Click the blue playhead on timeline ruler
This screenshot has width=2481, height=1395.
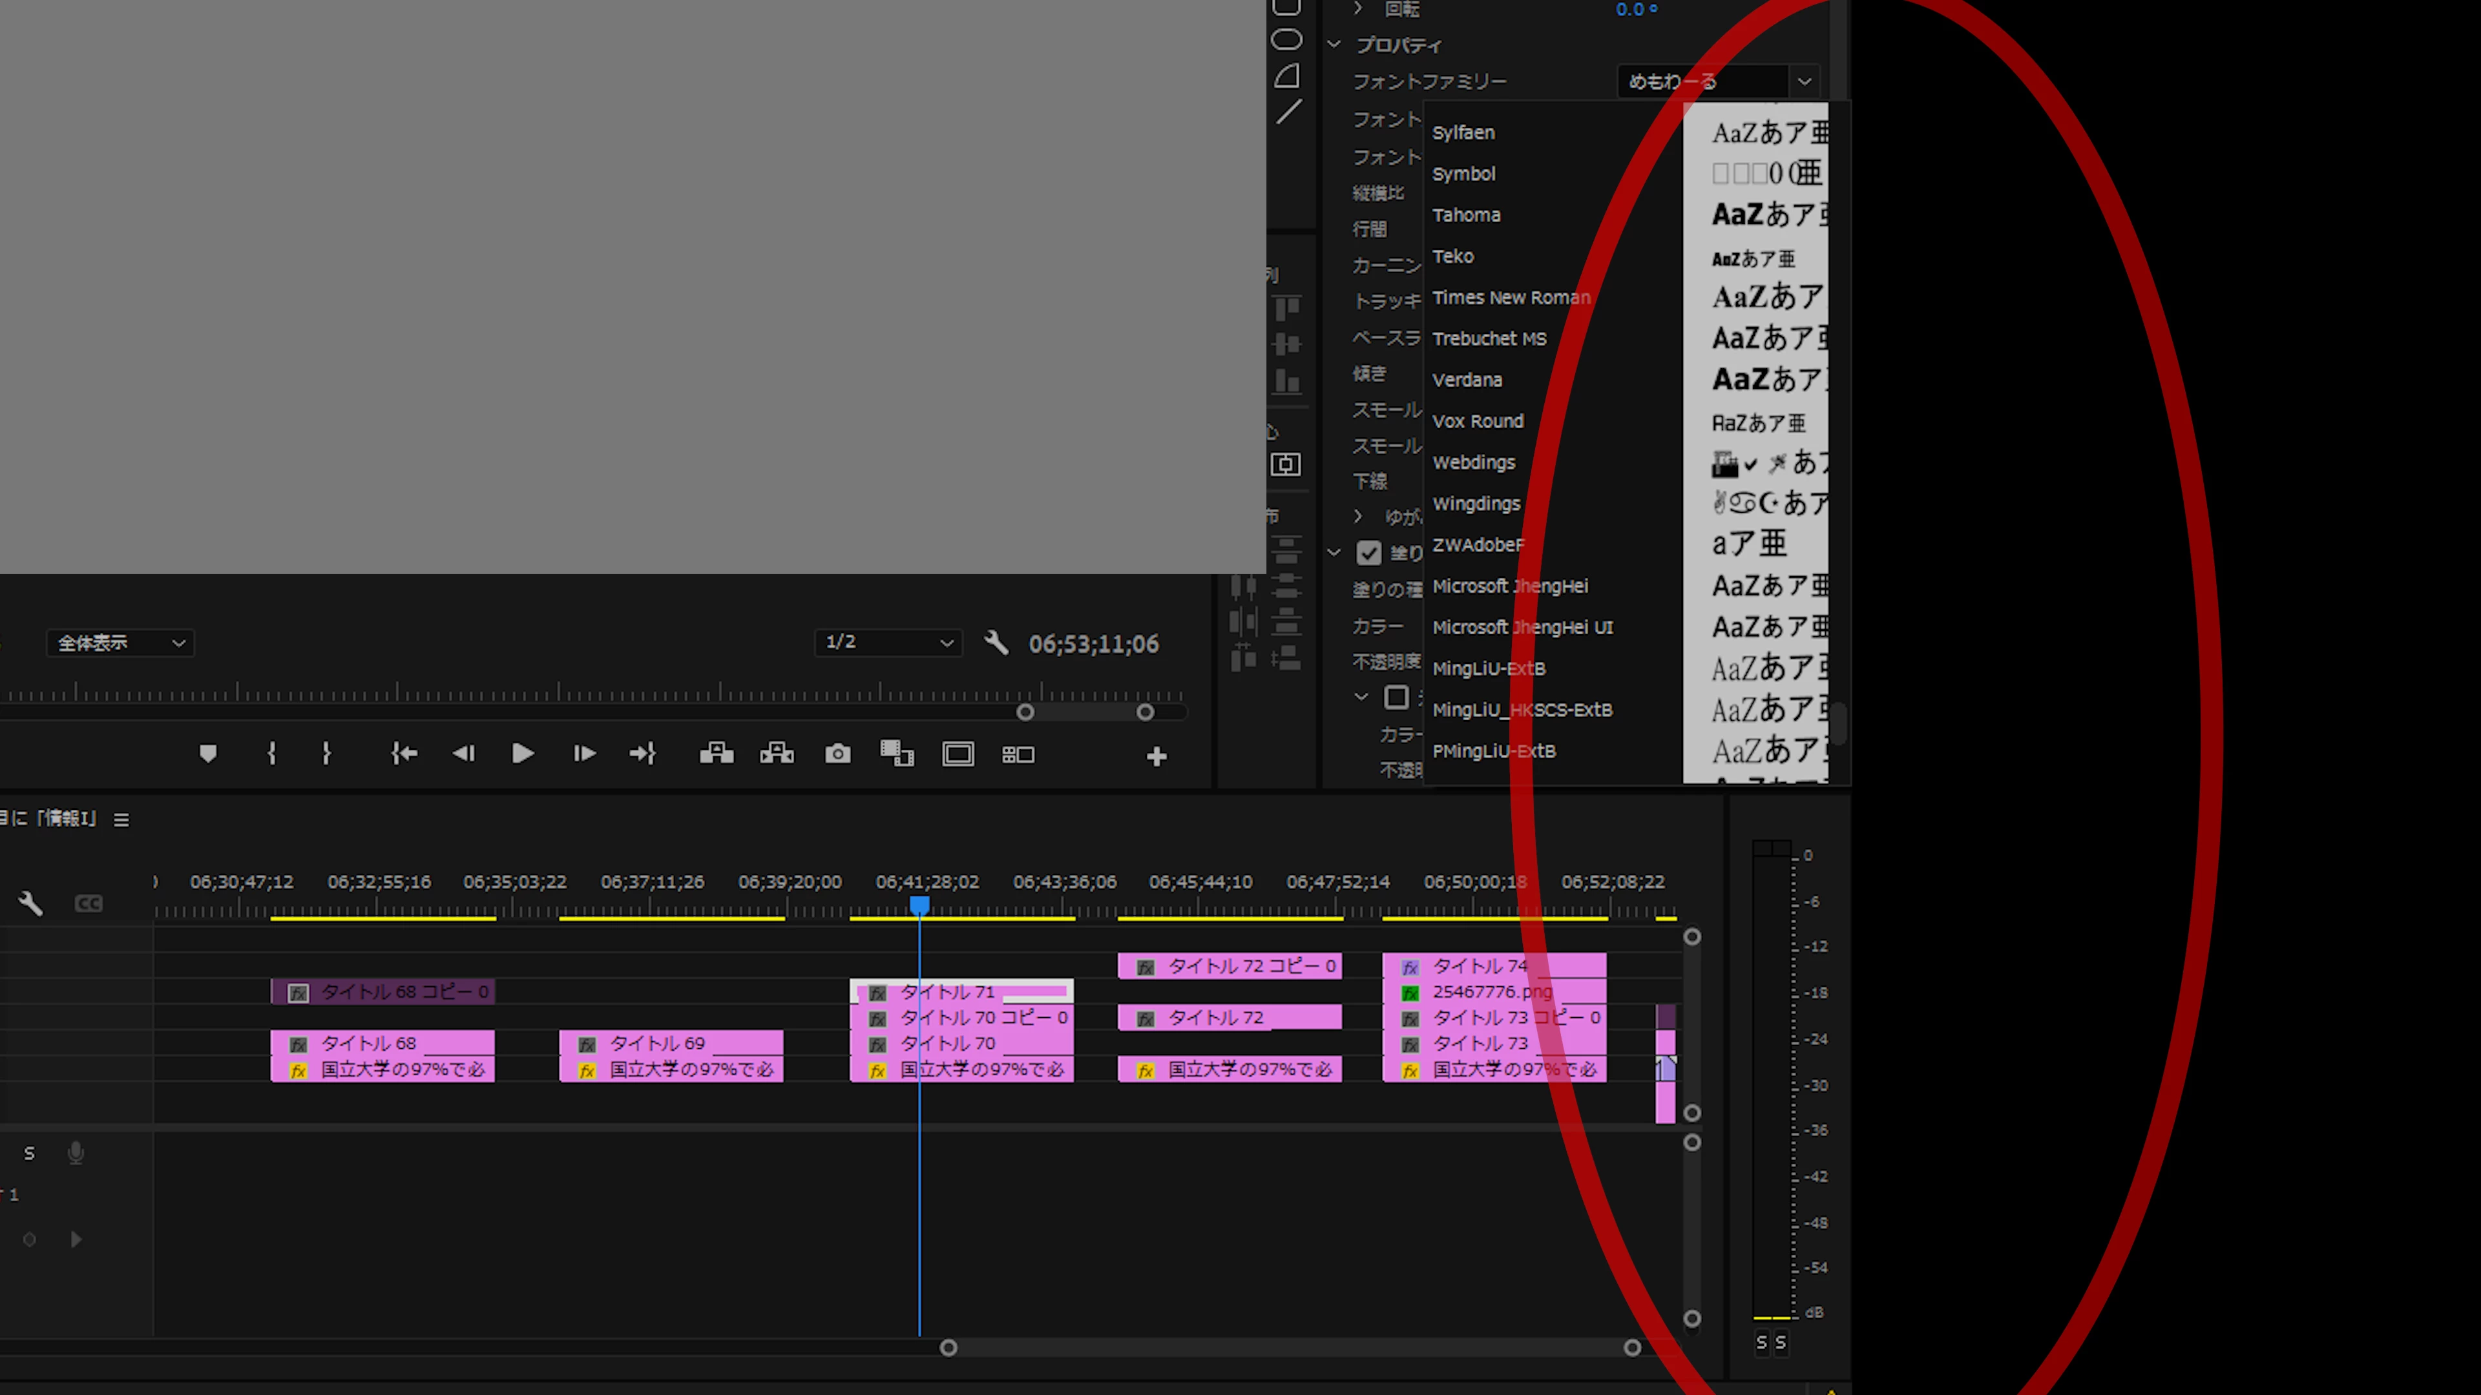[x=920, y=905]
